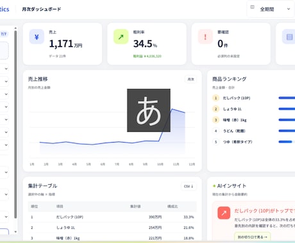Click the 集計値 column header
This screenshot has height=243, width=295.
coord(135,207)
